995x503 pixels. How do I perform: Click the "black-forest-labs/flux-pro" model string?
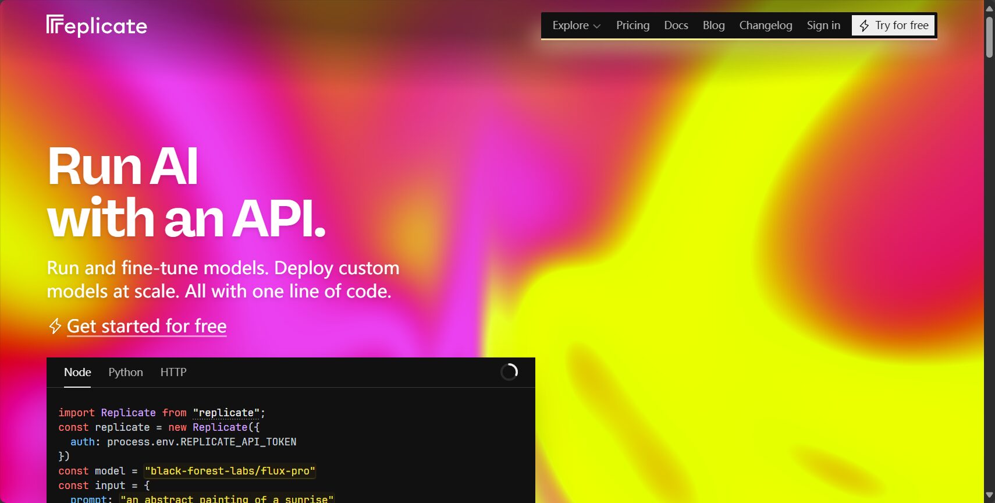coord(230,471)
